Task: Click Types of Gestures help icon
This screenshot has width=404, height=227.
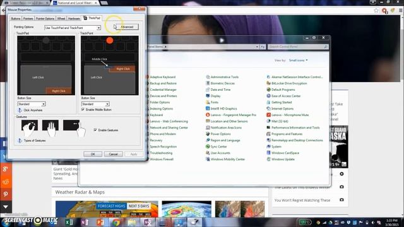Action: pos(20,141)
